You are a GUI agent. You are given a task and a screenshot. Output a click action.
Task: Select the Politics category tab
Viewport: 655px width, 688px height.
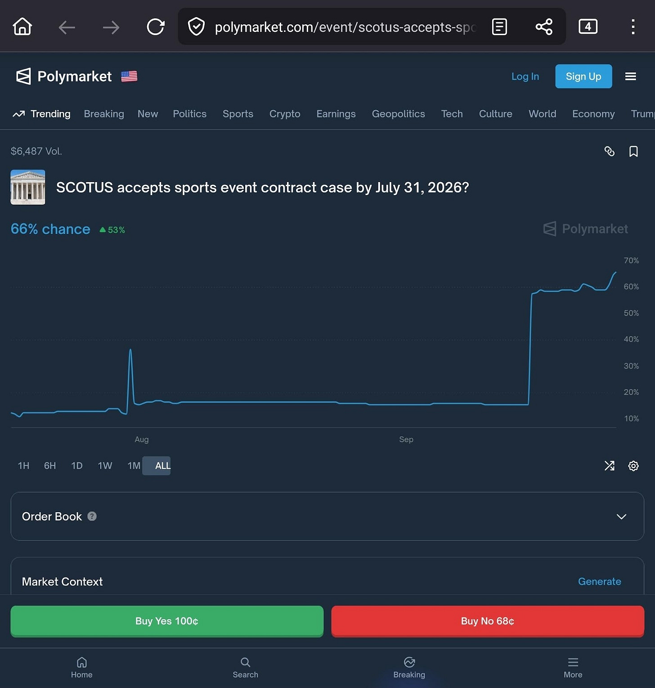tap(189, 114)
